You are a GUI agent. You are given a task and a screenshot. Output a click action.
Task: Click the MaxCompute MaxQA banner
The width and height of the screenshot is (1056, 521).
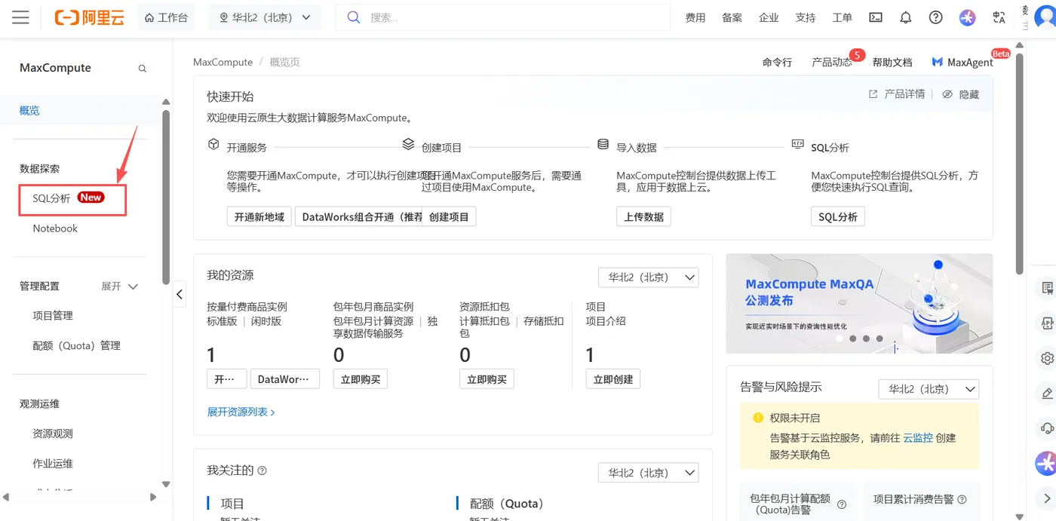(859, 304)
